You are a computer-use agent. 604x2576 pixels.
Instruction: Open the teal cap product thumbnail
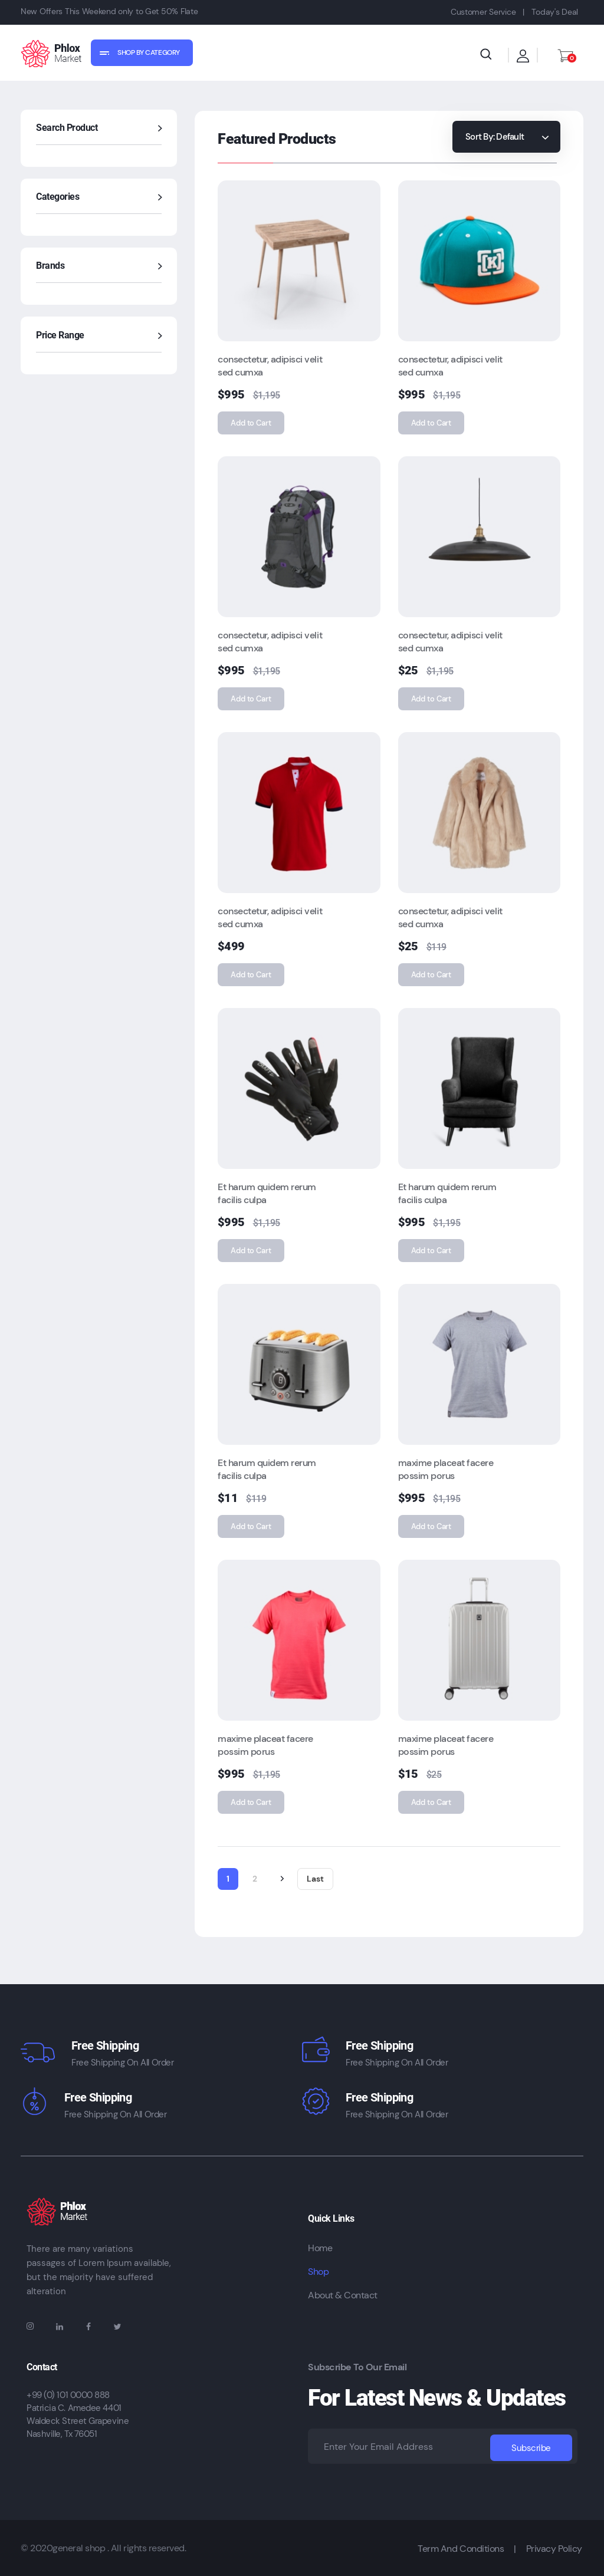click(x=479, y=261)
